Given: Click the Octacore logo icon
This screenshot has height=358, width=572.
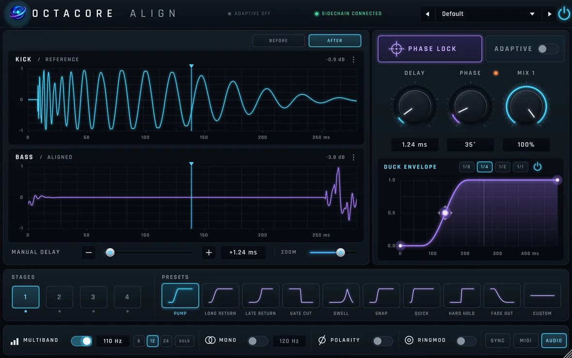Looking at the screenshot, I should pos(17,13).
